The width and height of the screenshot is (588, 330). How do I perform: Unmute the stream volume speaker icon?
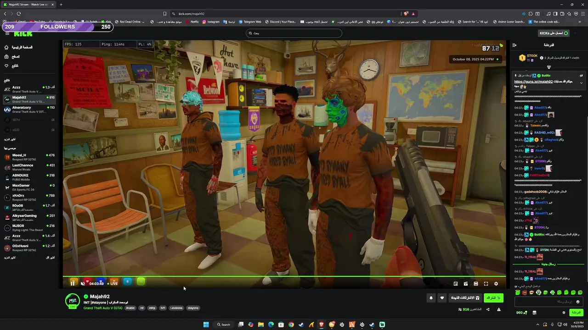coord(83,283)
